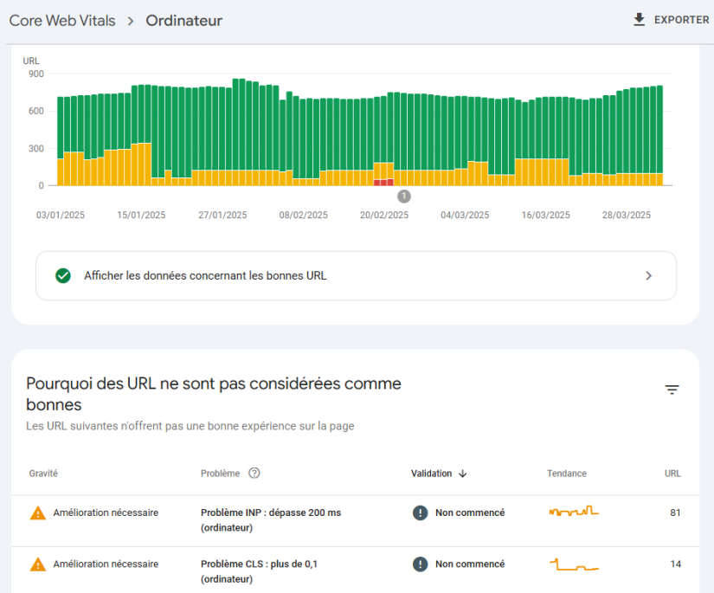Click the warning triangle on the CLS row
Viewport: 714px width, 593px height.
coord(37,564)
